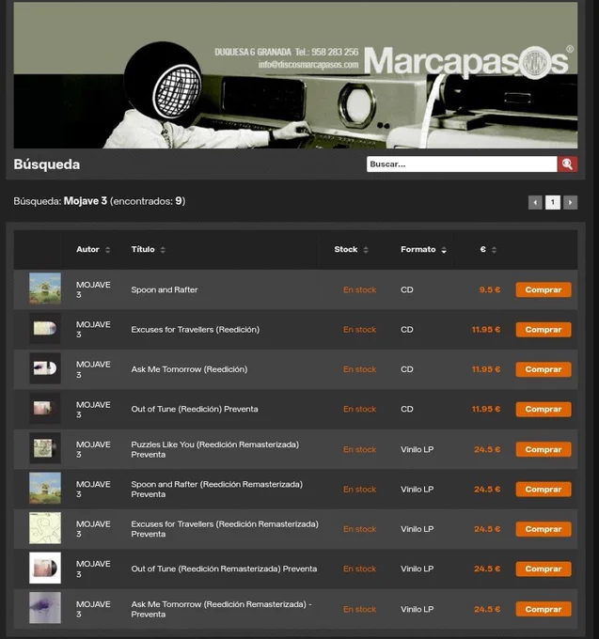The width and height of the screenshot is (599, 639).
Task: Click the 'Búsqueda' page heading
Action: coord(47,164)
